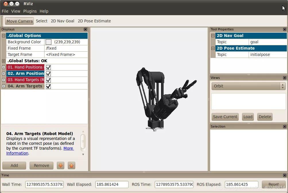Open the Orbit view type dropdown
The width and height of the screenshot is (288, 193).
click(x=248, y=86)
